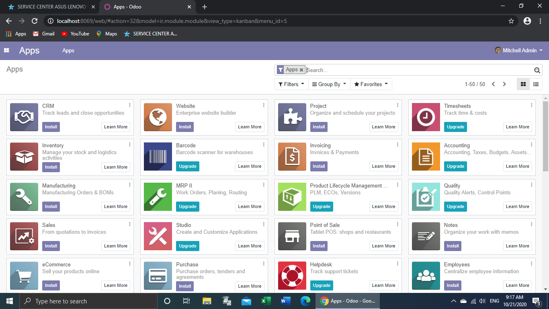Open the YouTube bookmark
Image resolution: width=549 pixels, height=309 pixels.
(75, 34)
